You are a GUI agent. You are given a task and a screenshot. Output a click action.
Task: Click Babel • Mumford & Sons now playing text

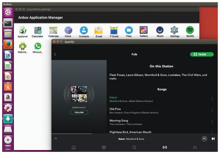(131, 139)
